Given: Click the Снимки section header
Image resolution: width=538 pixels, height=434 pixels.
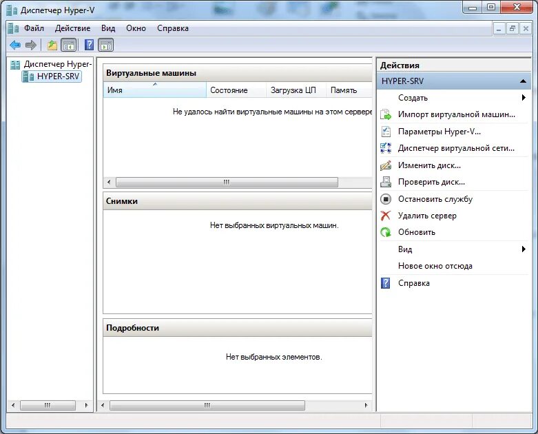Looking at the screenshot, I should pyautogui.click(x=238, y=200).
